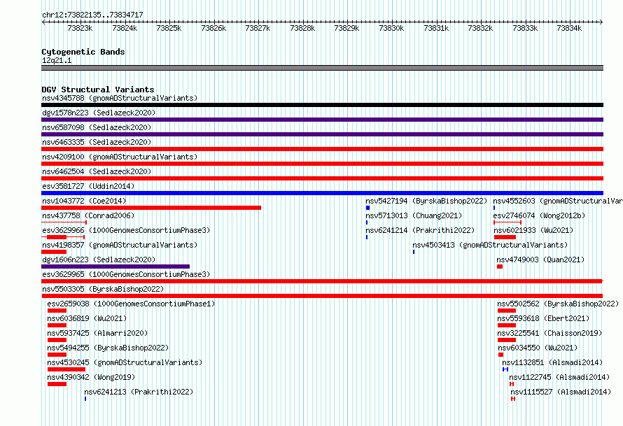Click the gray 12q21.1 cytogenetic band bar
This screenshot has height=426, width=623.
click(322, 68)
